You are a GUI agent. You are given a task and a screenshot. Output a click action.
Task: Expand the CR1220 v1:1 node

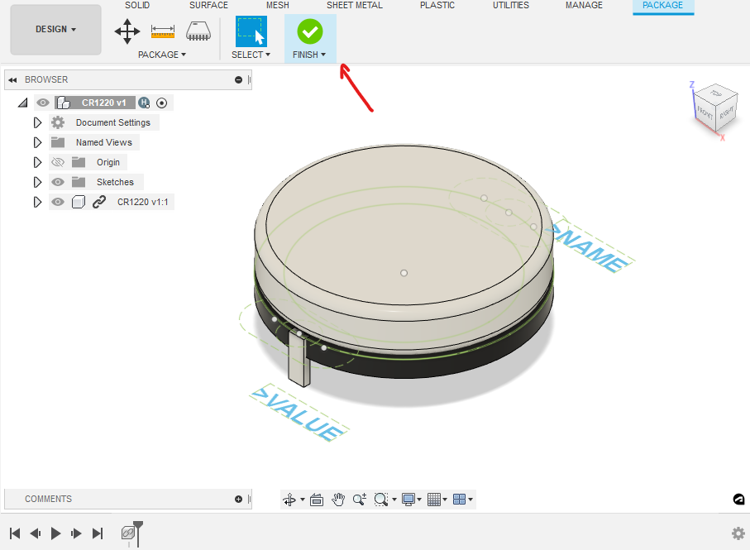coord(37,203)
